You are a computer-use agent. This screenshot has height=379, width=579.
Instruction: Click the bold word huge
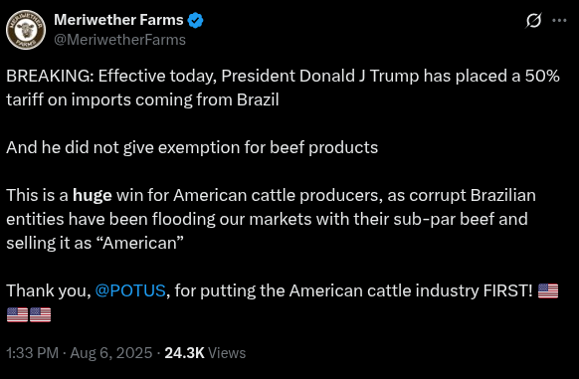(93, 195)
